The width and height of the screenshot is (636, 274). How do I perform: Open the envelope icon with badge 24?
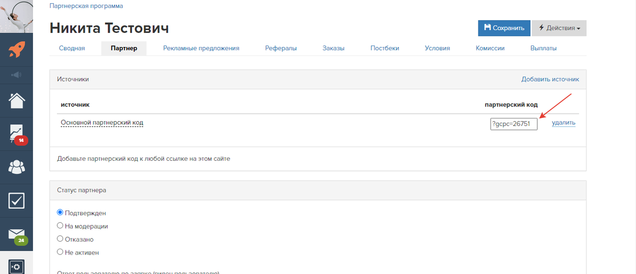[x=16, y=234]
